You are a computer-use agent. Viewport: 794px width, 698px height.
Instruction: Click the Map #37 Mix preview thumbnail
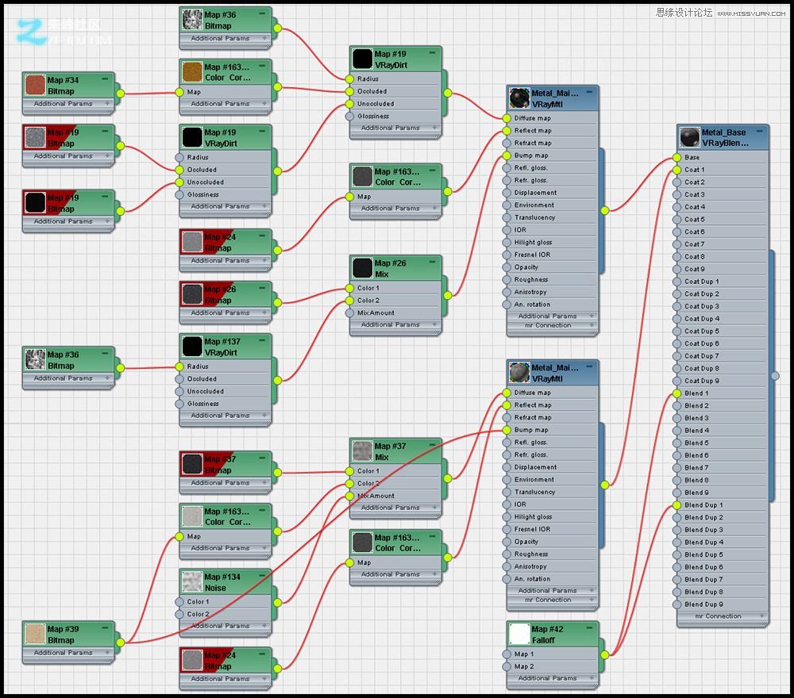click(363, 451)
